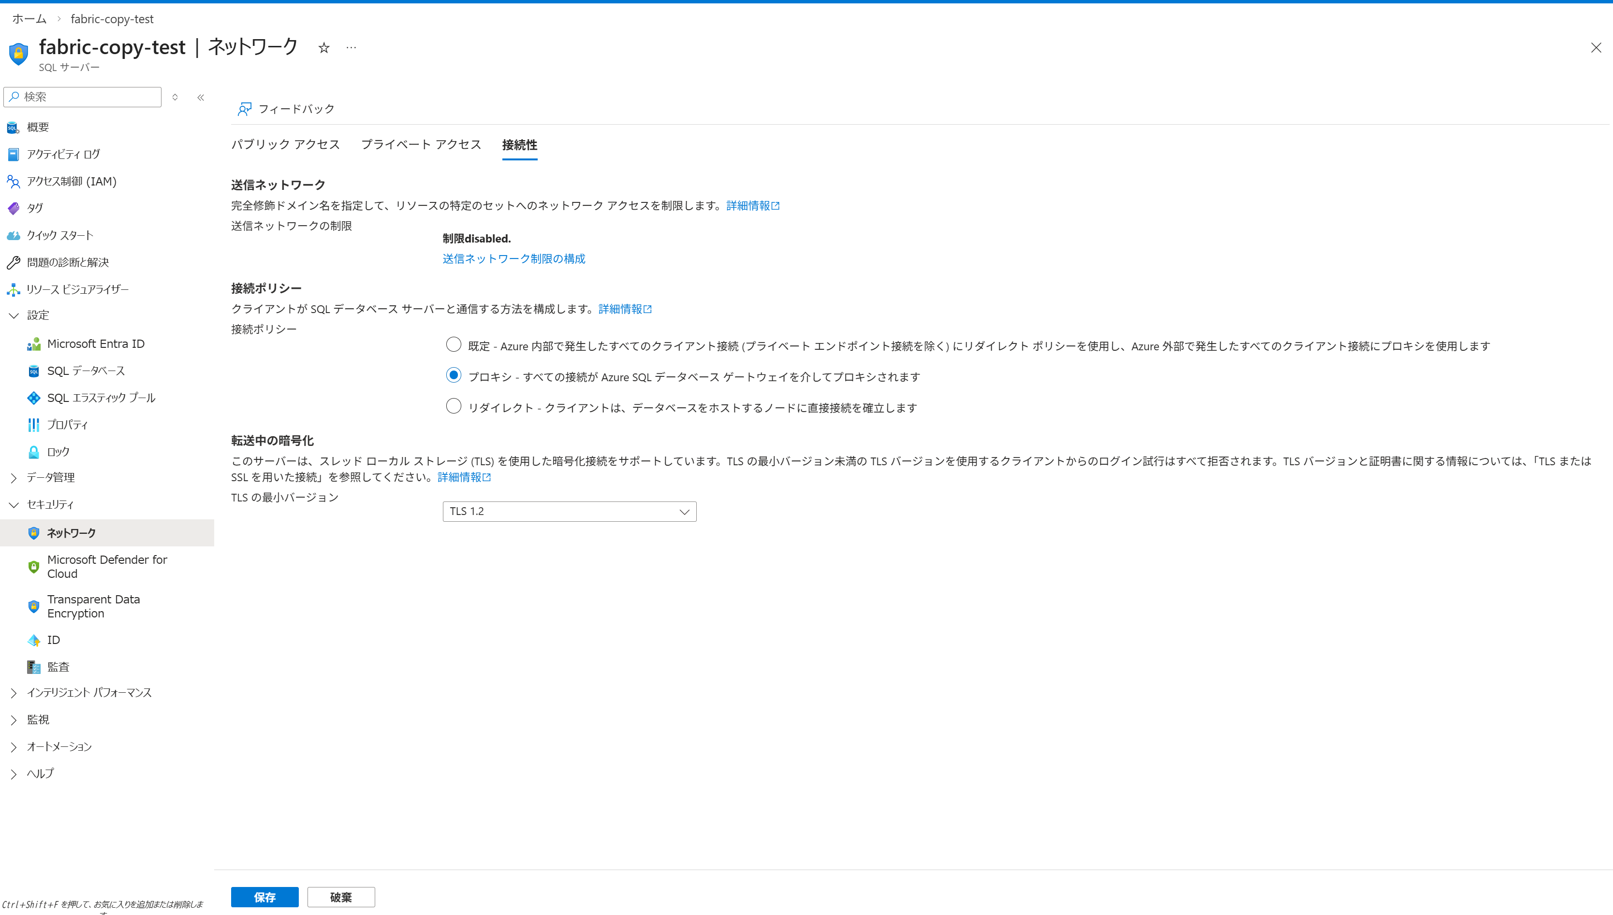Click the 保存 button
1613x915 pixels.
(x=264, y=897)
